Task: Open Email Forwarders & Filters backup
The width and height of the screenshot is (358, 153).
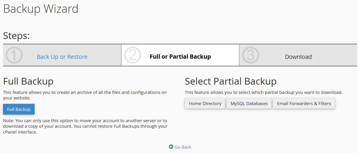Action: (304, 103)
